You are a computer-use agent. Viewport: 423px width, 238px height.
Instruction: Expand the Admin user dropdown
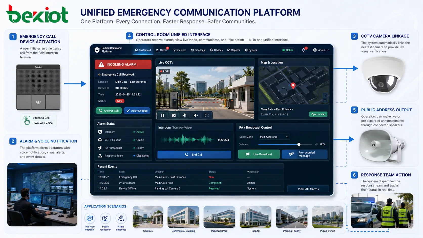321,50
